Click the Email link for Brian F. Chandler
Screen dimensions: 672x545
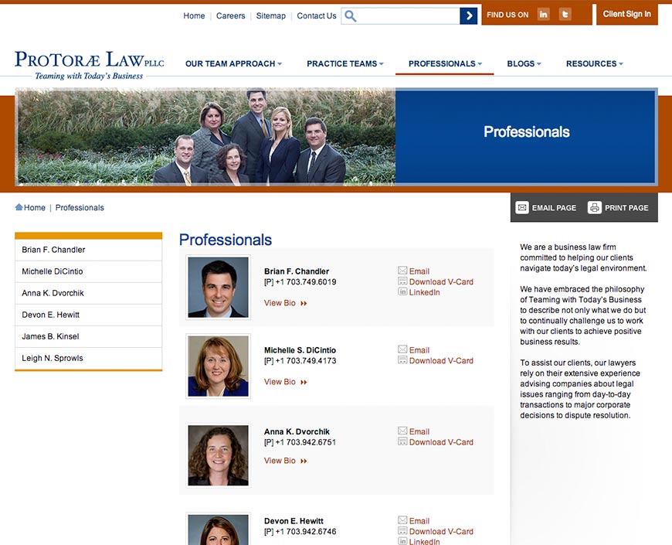pos(419,271)
